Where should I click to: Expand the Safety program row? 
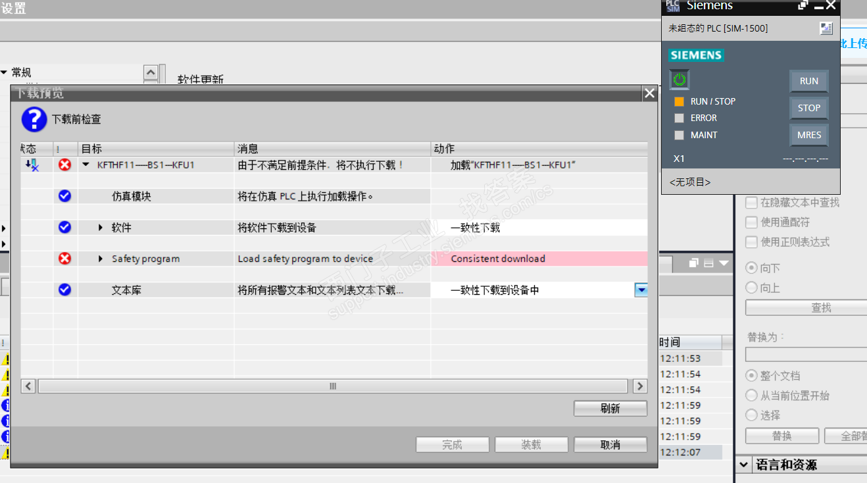[101, 259]
